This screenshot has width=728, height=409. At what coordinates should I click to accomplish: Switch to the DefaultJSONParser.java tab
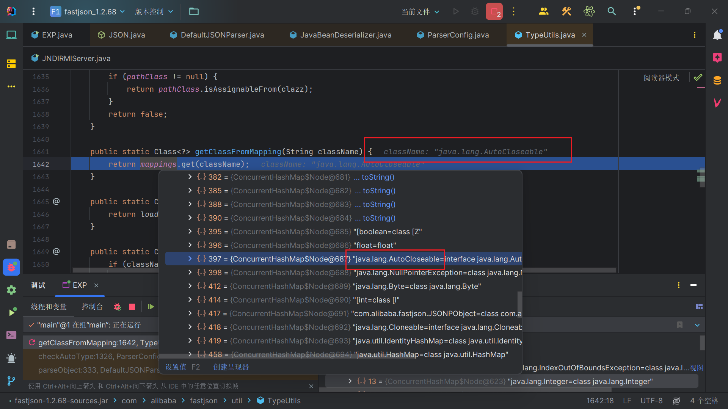[x=217, y=35]
